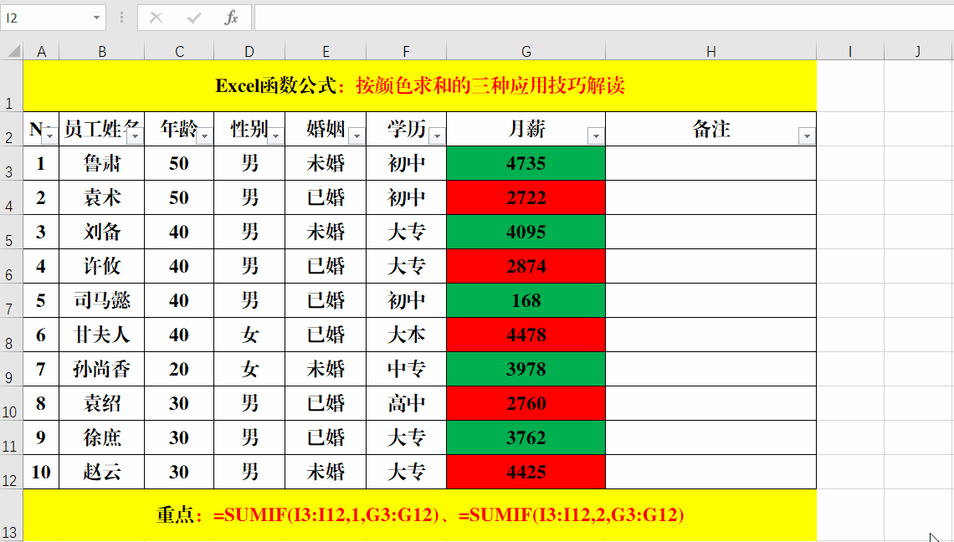954x542 pixels.
Task: Select row 3 header
Action: [x=11, y=163]
